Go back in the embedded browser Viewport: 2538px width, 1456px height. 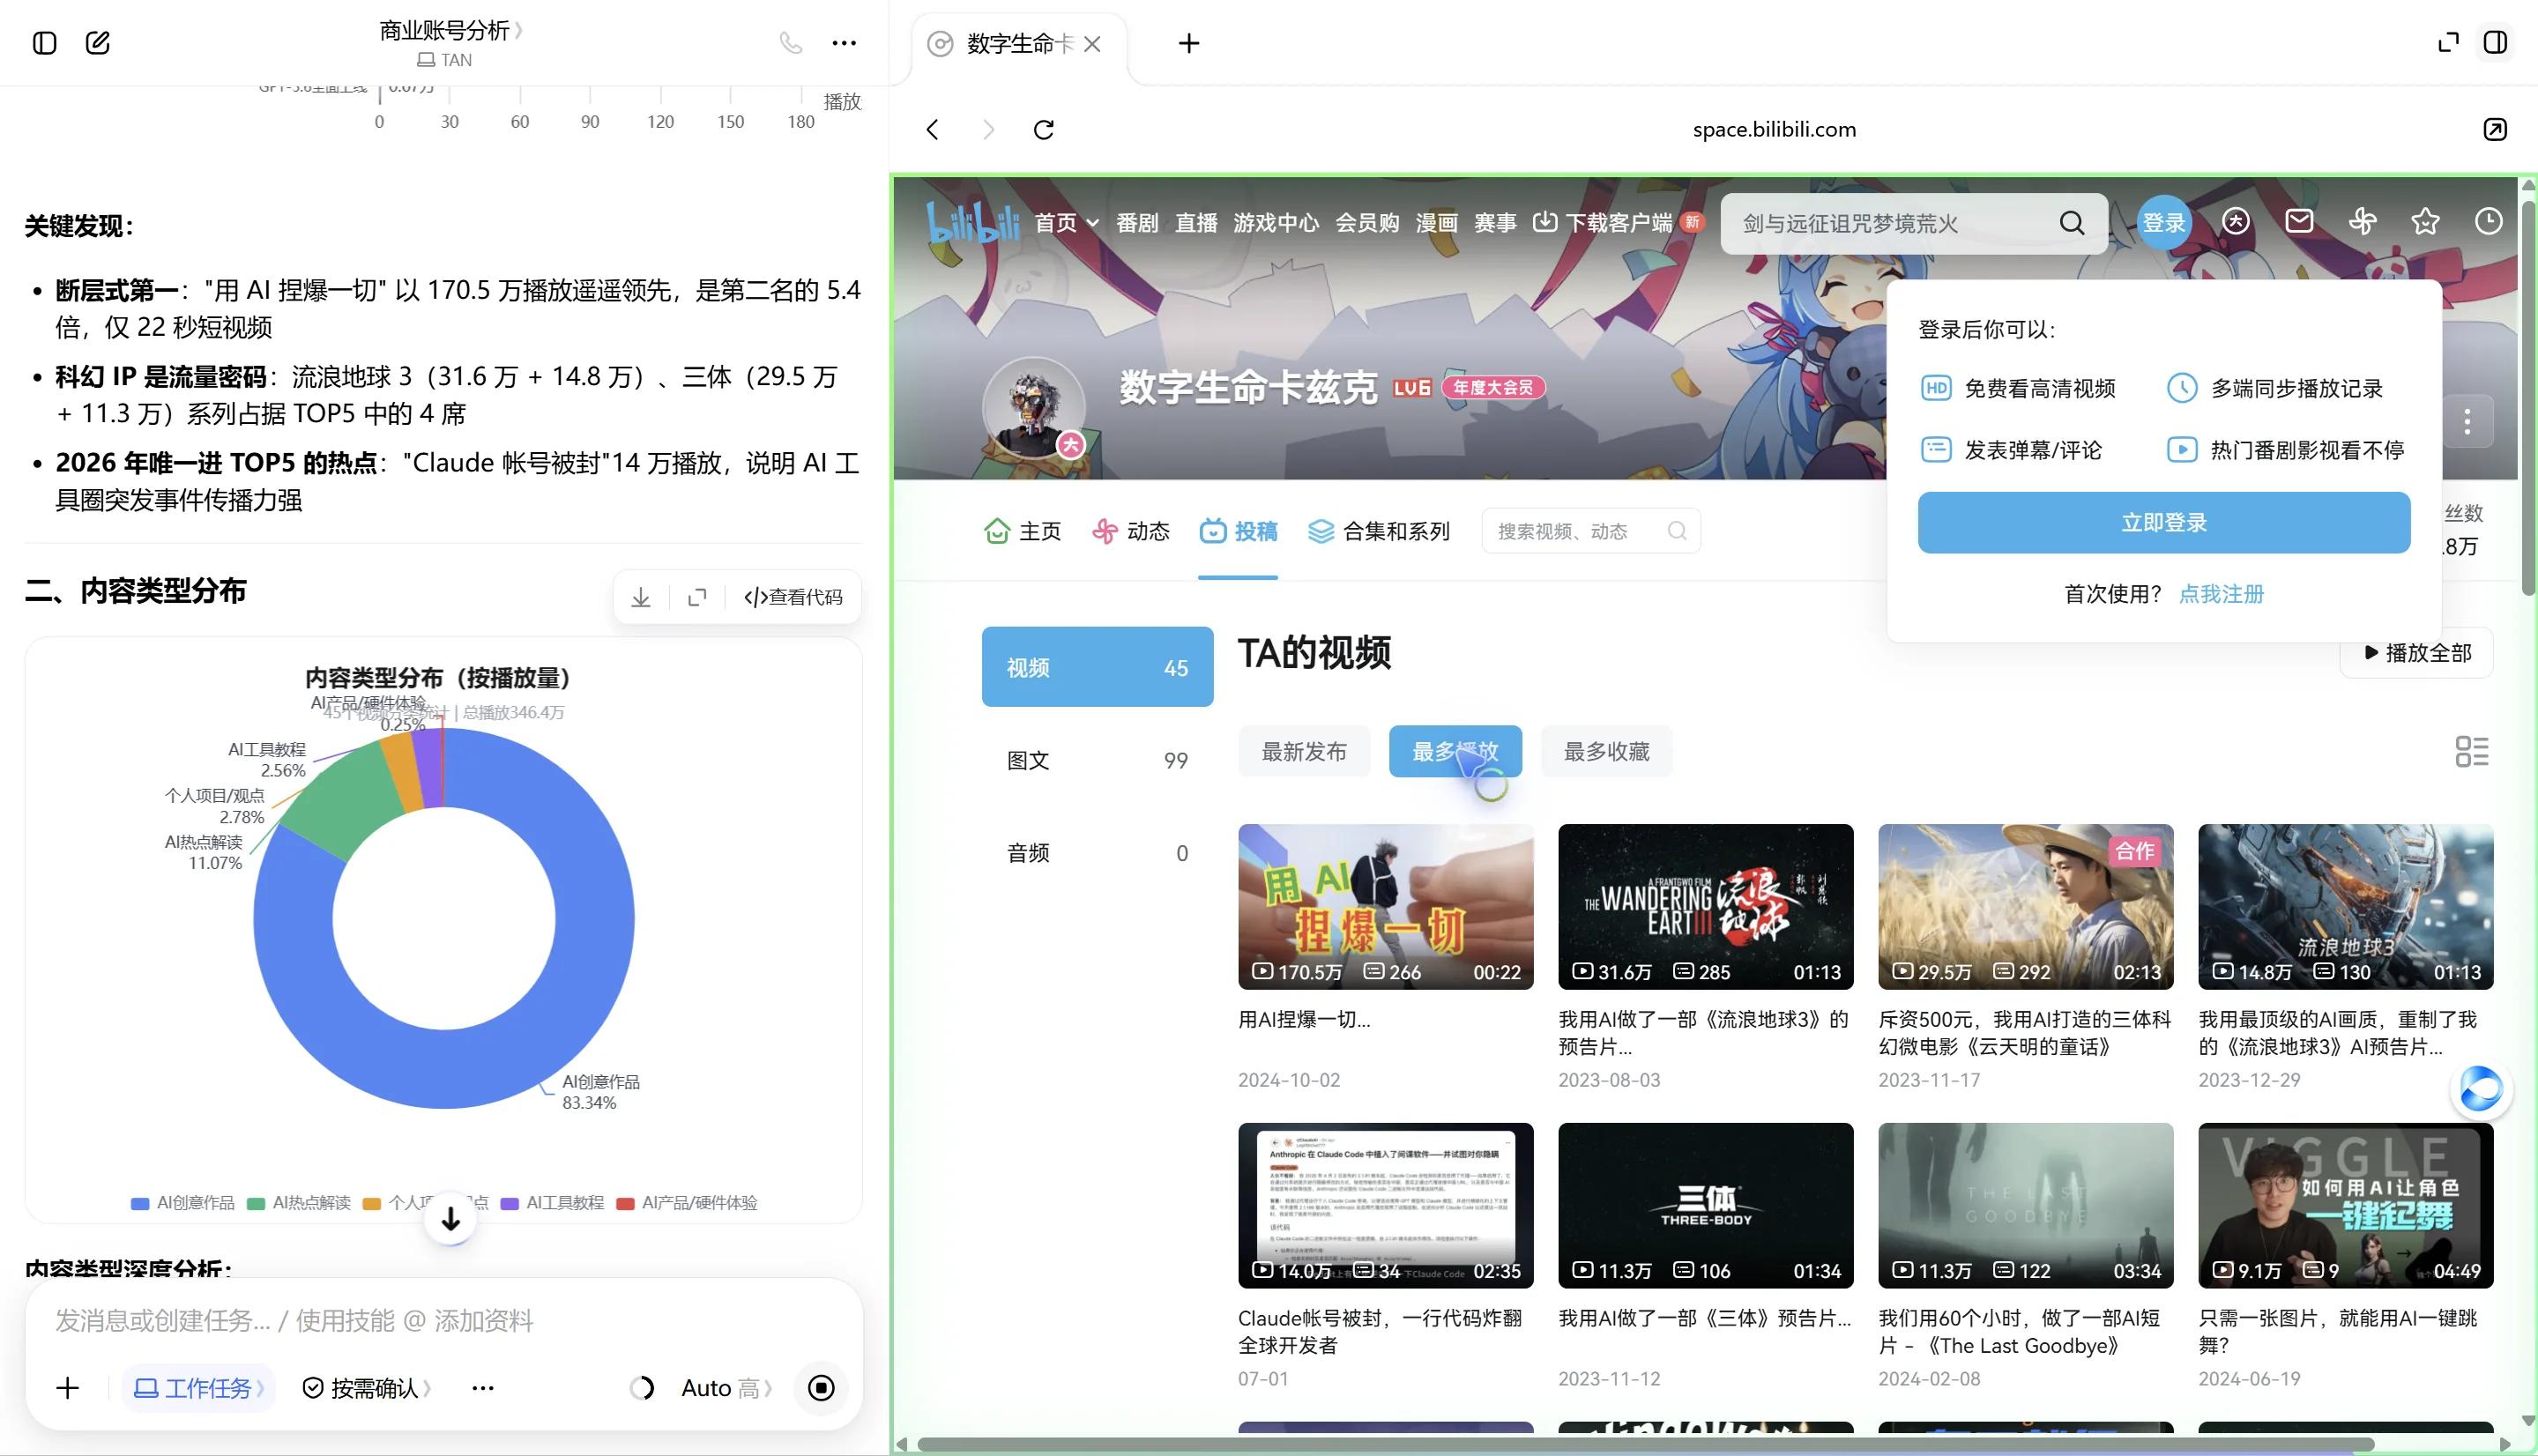click(x=932, y=129)
